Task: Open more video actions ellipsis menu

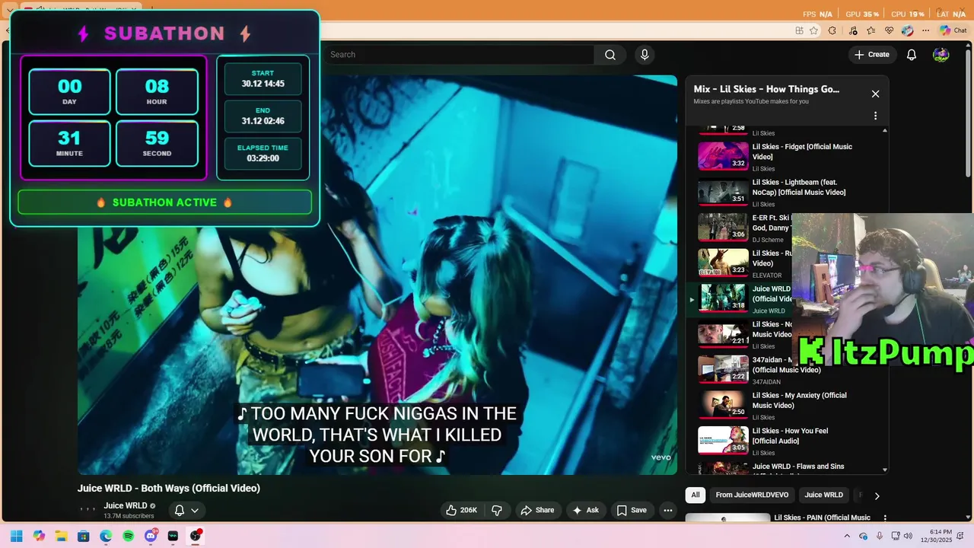Action: coord(668,510)
